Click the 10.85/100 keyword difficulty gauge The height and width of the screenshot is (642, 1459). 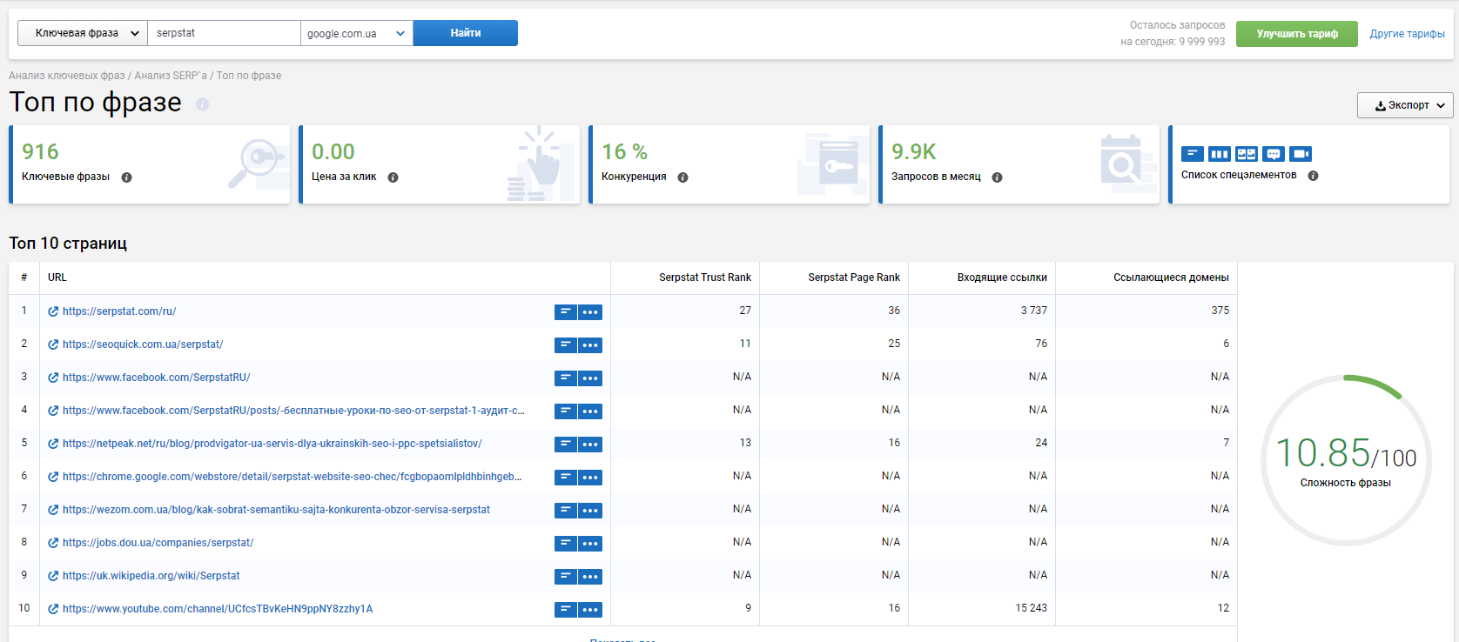coord(1346,460)
